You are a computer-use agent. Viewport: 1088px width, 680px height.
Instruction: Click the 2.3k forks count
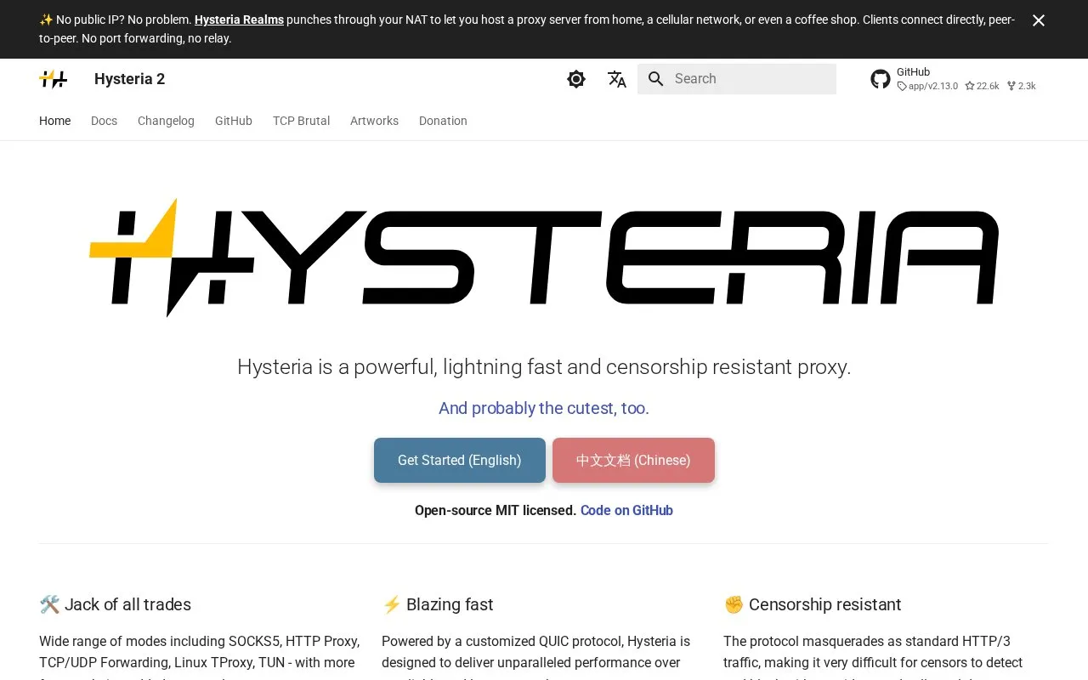tap(1021, 86)
